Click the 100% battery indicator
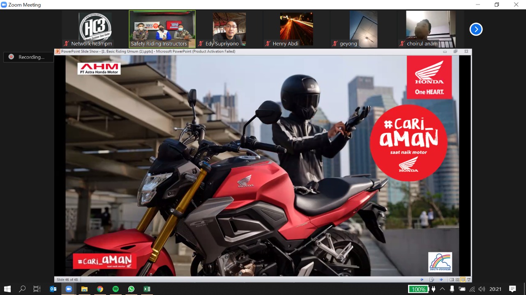This screenshot has width=526, height=295. 418,289
